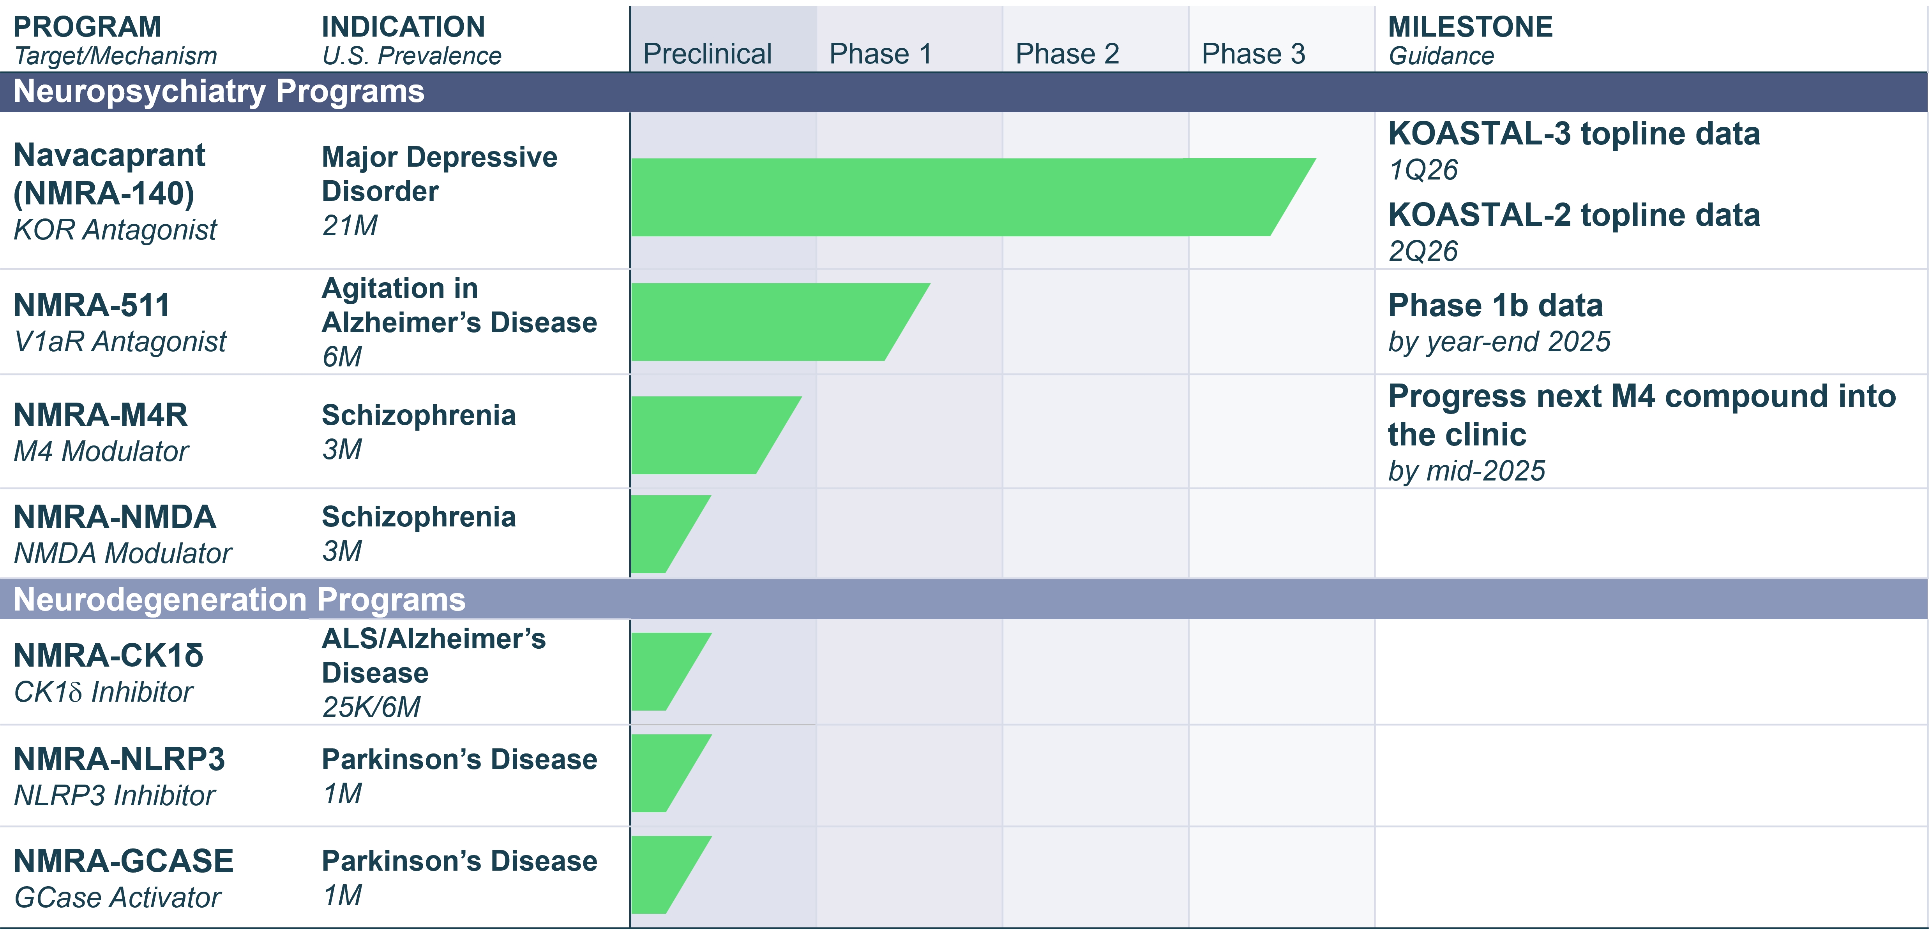1930x931 pixels.
Task: Click the NMRA-NMDA program label
Action: click(115, 517)
